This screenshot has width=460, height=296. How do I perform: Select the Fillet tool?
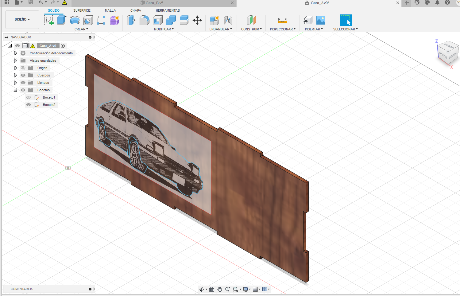pyautogui.click(x=144, y=20)
